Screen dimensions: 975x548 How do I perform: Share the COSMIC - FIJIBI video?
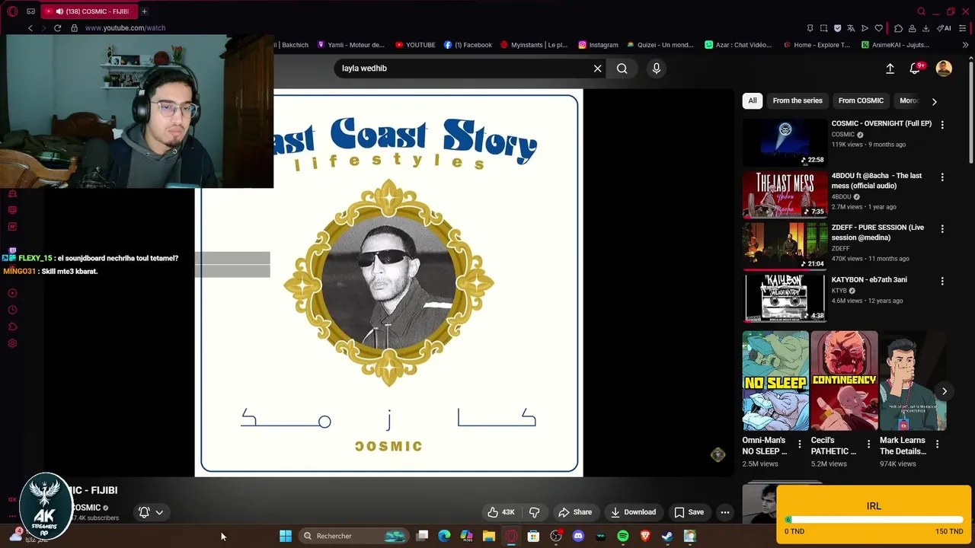(575, 512)
